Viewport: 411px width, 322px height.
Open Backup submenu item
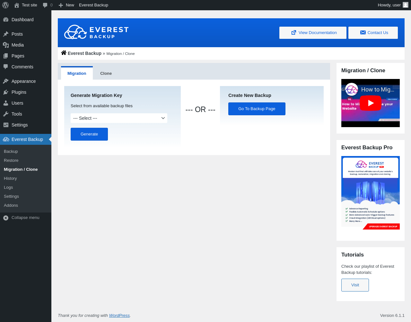click(11, 151)
